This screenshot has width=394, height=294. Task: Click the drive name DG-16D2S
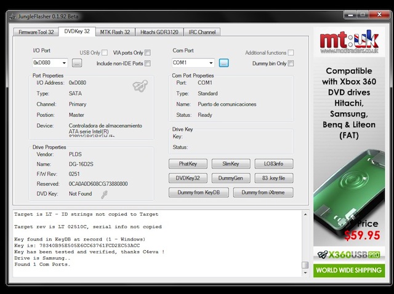81,164
